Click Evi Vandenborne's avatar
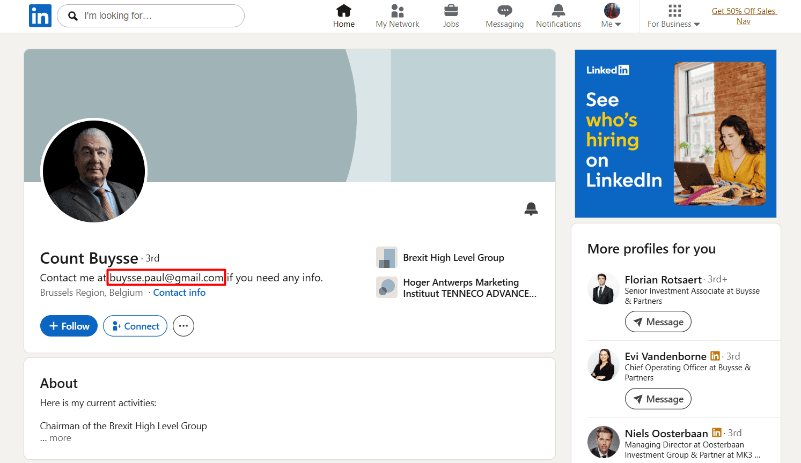The height and width of the screenshot is (463, 801). (x=603, y=365)
